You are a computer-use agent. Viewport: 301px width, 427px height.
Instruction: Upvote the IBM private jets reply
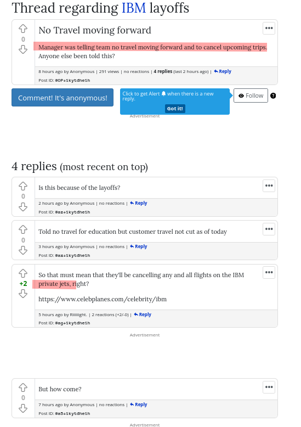[23, 273]
